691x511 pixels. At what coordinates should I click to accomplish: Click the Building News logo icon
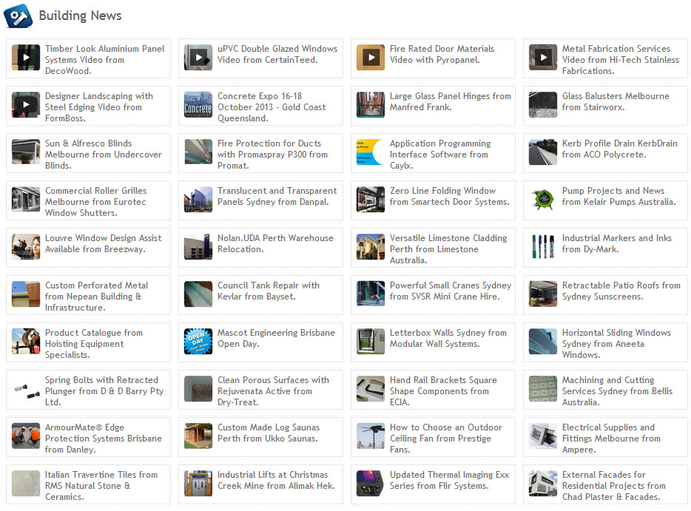click(18, 16)
